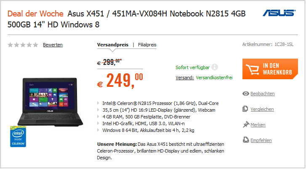This screenshot has height=169, width=306.
Task: Click the share icon beside Empfehlen
Action: pyautogui.click(x=246, y=140)
